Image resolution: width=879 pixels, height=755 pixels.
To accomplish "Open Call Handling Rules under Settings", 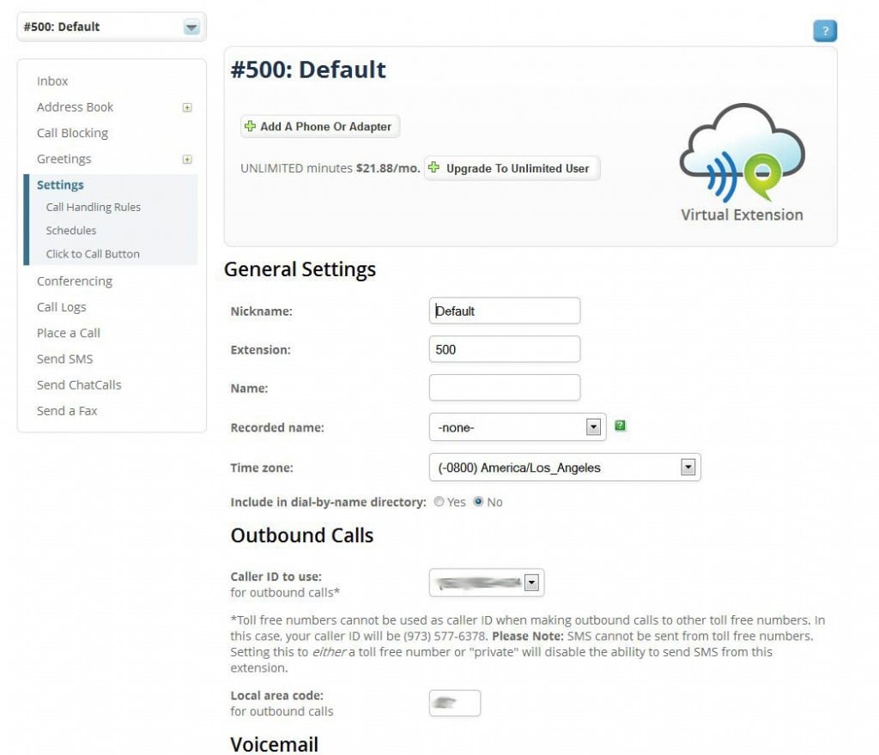I will [93, 207].
